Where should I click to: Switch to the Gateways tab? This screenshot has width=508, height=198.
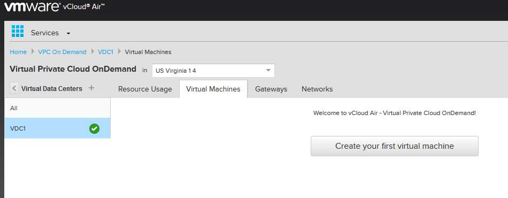[271, 89]
